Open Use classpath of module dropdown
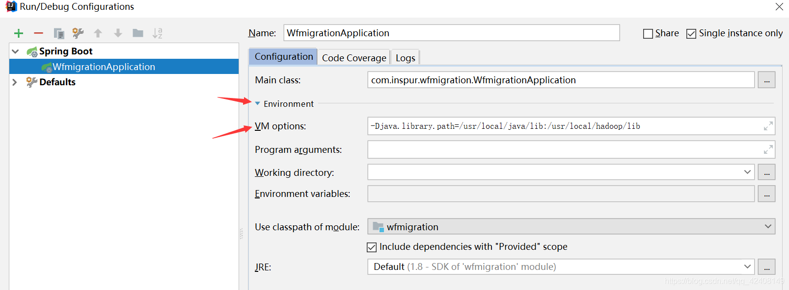Screen dimensions: 789x290 coord(768,226)
